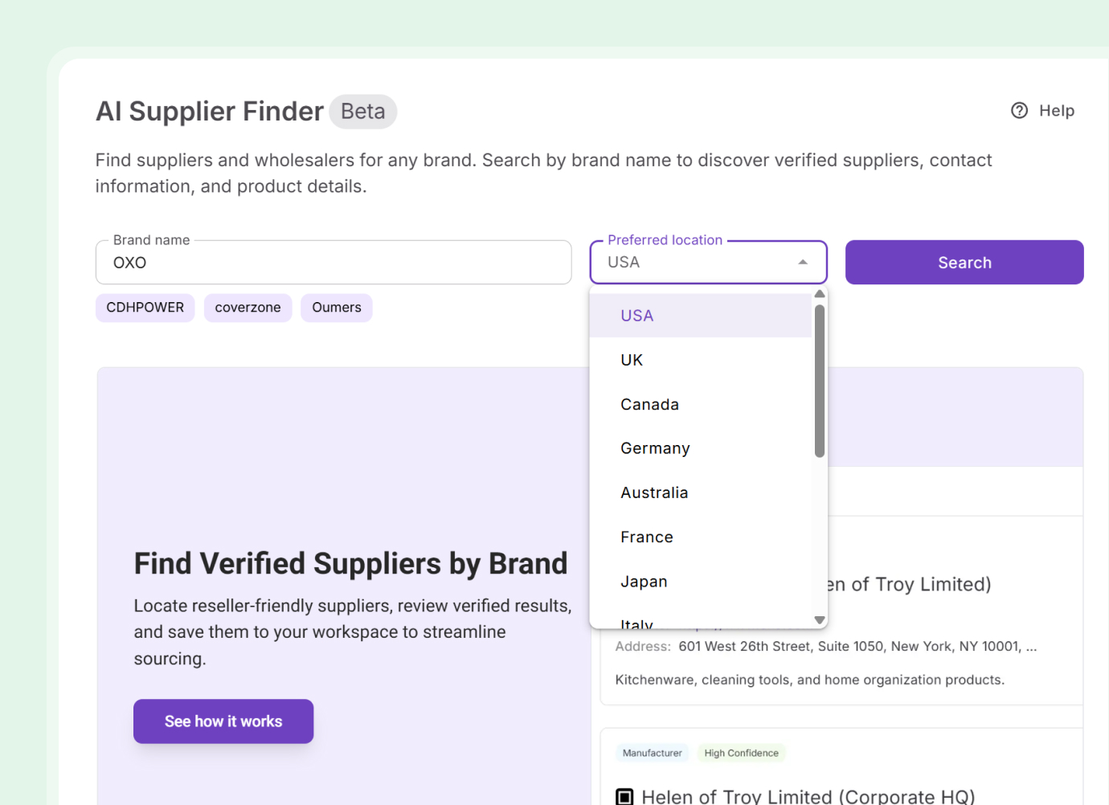The image size is (1109, 805).
Task: Click the Brand name input field
Action: [334, 263]
